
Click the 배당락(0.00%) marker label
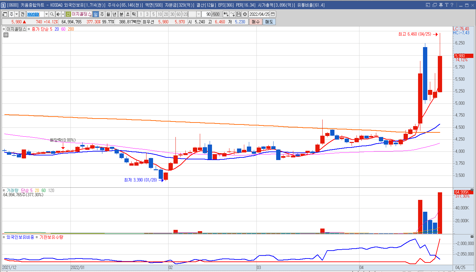pyautogui.click(x=63, y=140)
